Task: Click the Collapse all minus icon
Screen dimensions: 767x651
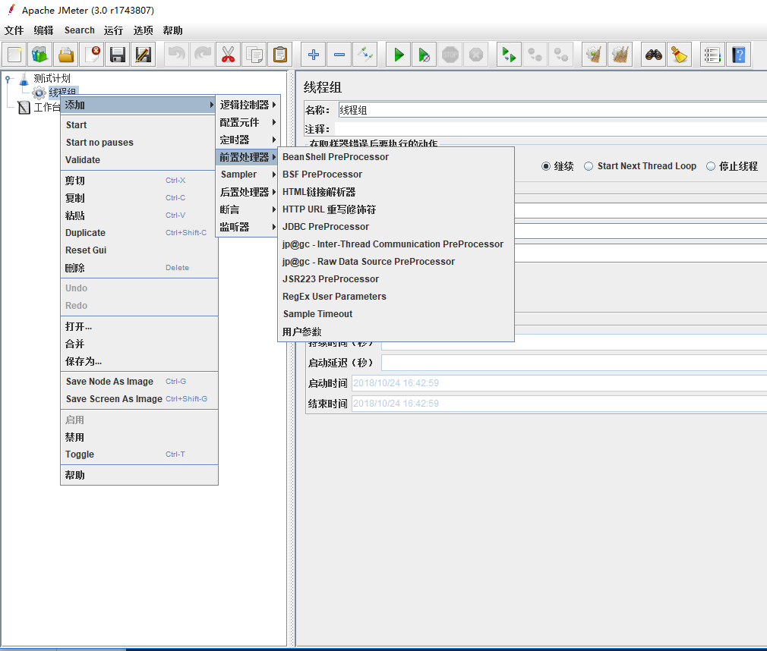Action: coord(339,55)
